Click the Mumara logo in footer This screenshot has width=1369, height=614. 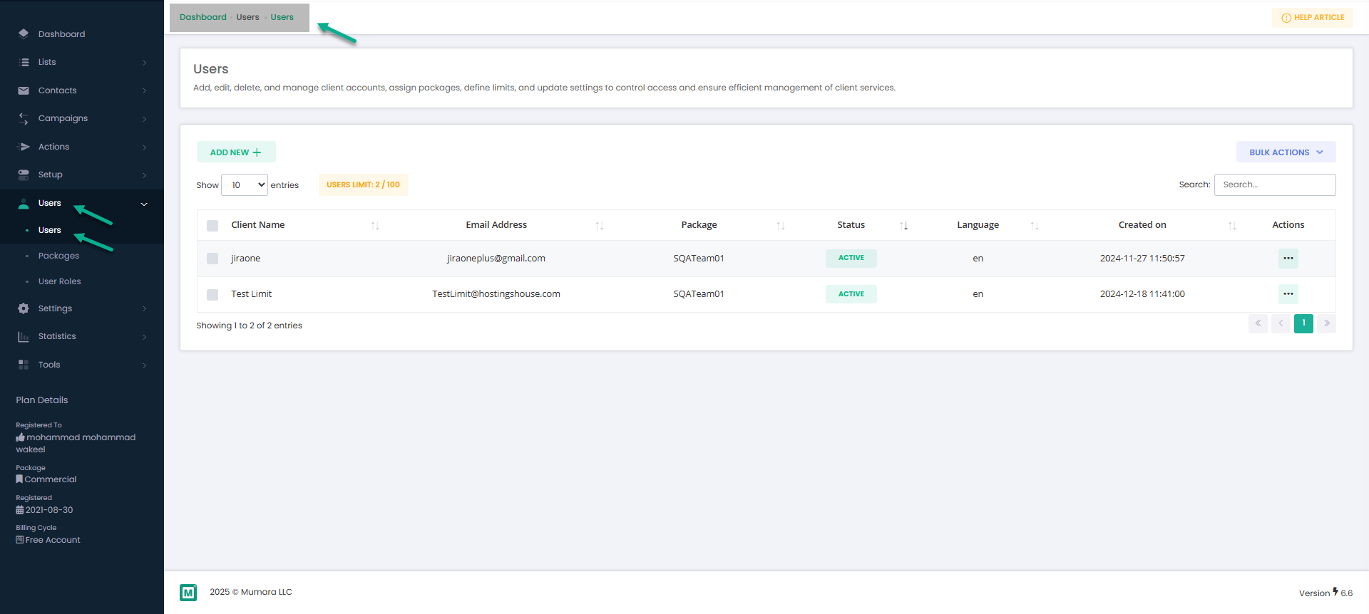click(188, 593)
